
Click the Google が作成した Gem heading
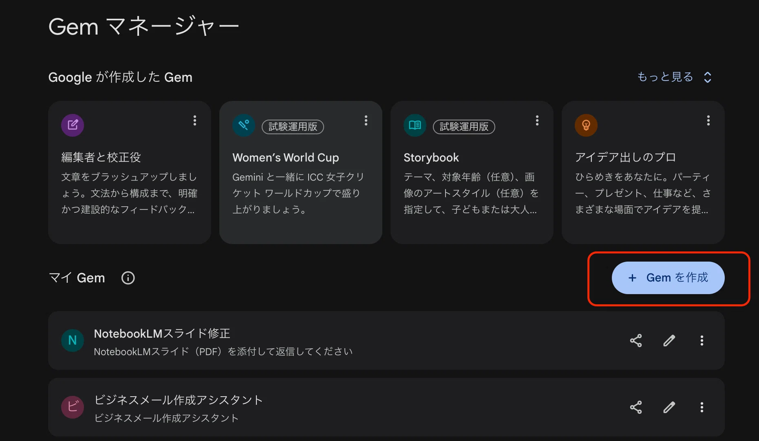[120, 77]
